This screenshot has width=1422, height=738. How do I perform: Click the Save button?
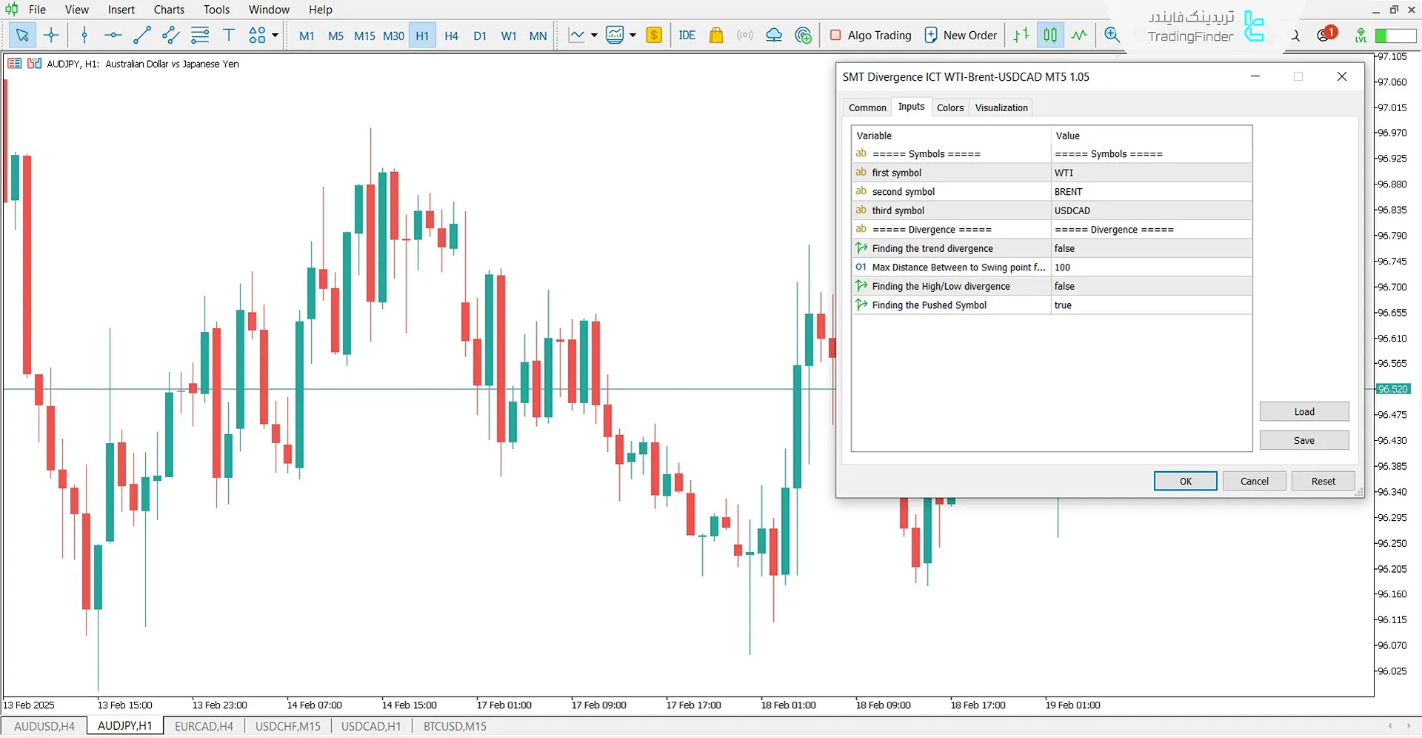(1304, 440)
